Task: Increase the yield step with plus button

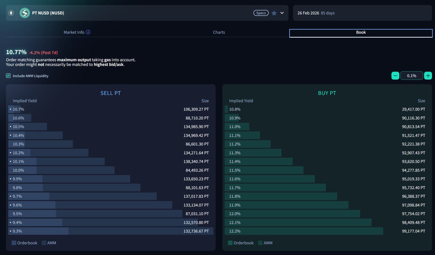Action: click(x=428, y=76)
